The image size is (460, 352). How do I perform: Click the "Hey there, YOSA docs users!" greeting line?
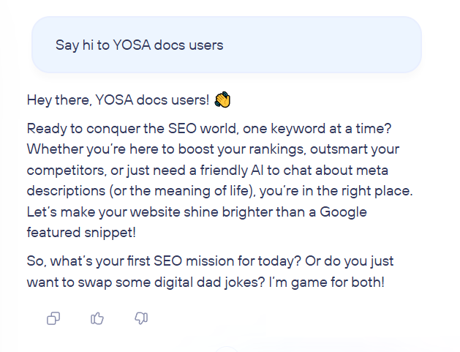tap(118, 100)
